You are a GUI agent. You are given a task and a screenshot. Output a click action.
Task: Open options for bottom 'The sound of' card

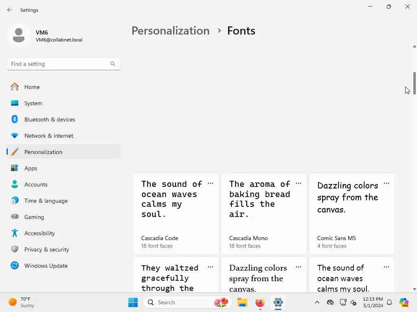[386, 267]
